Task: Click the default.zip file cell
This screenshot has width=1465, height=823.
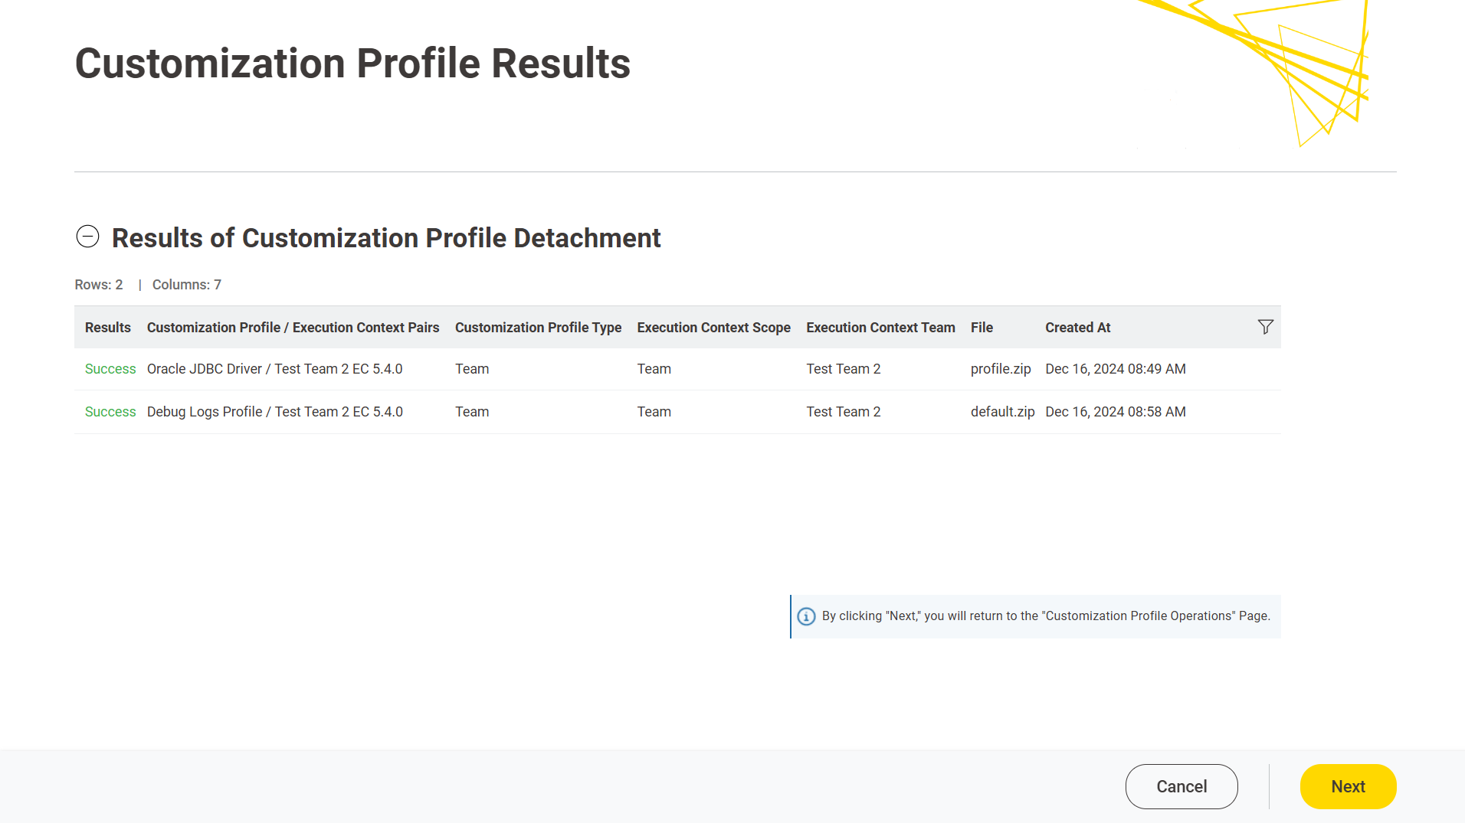Action: (x=1003, y=412)
